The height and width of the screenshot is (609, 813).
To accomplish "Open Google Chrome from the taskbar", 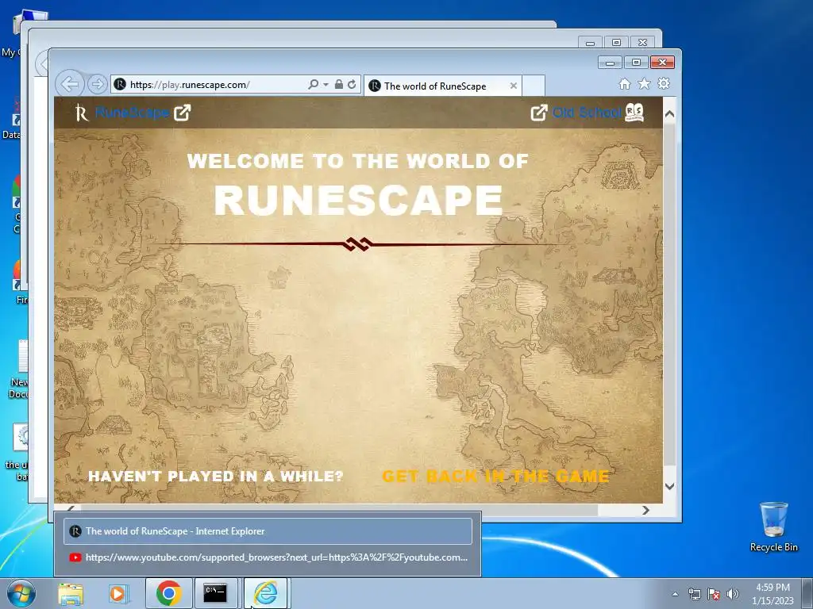I will click(168, 593).
